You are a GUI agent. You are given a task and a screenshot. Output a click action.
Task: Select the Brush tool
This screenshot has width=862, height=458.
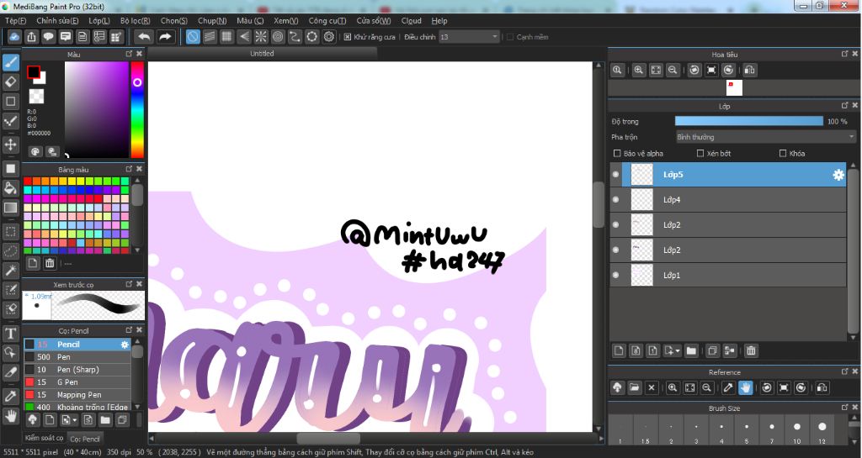(10, 62)
